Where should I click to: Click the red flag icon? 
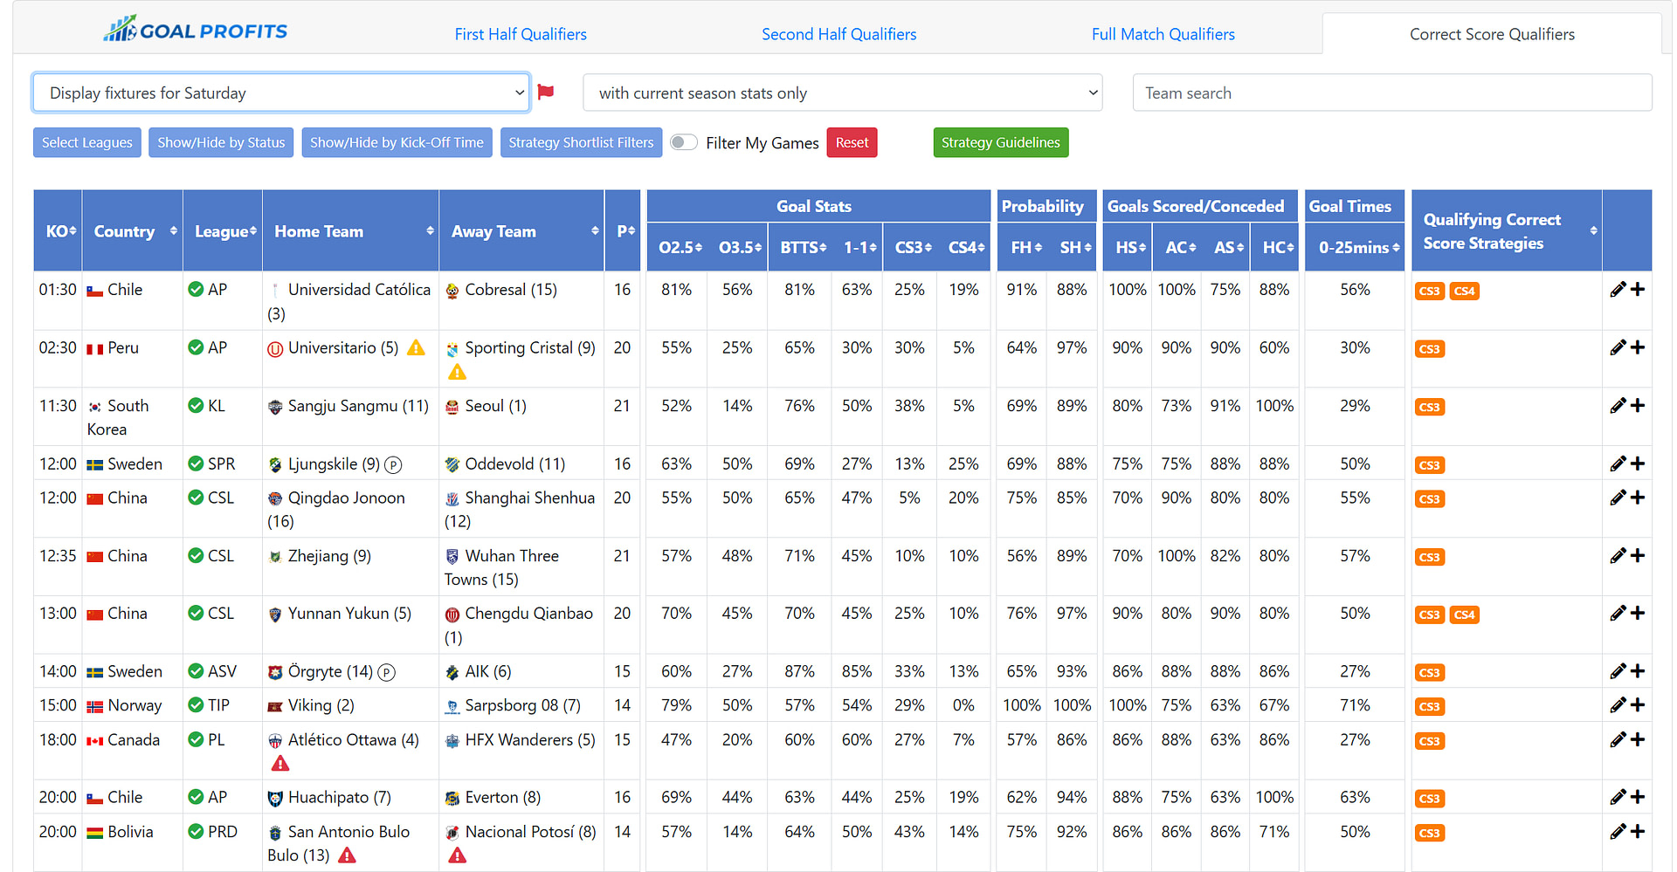click(x=546, y=92)
